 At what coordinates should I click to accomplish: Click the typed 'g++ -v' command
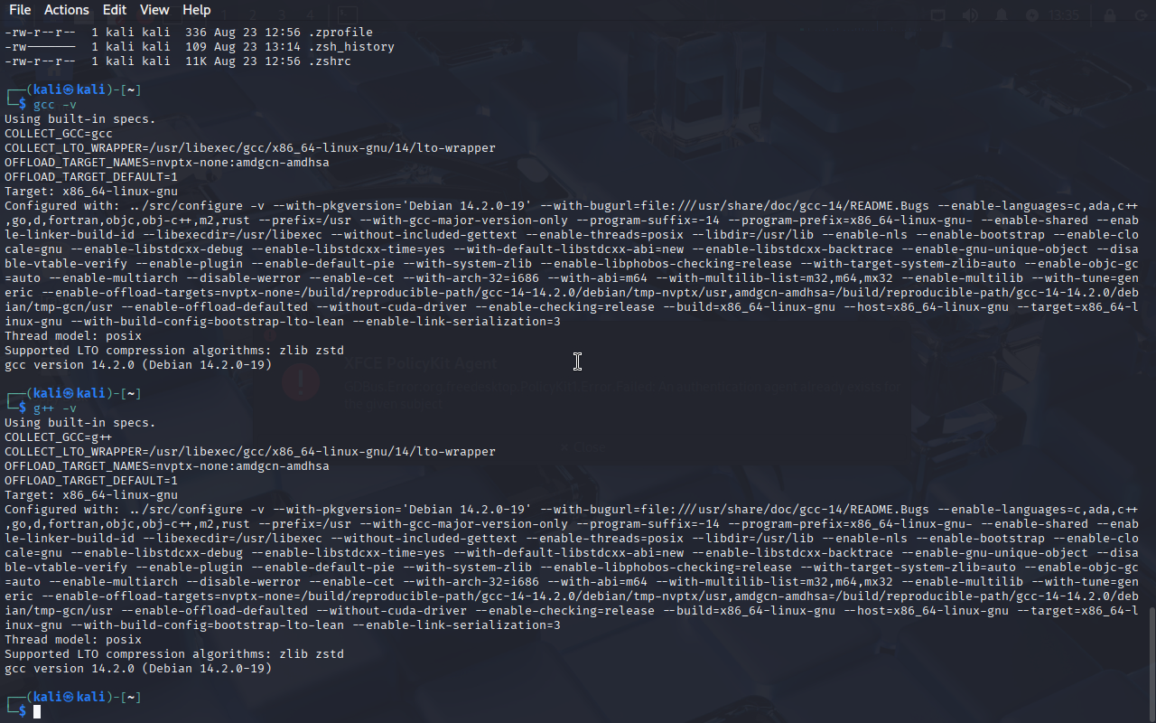point(55,408)
